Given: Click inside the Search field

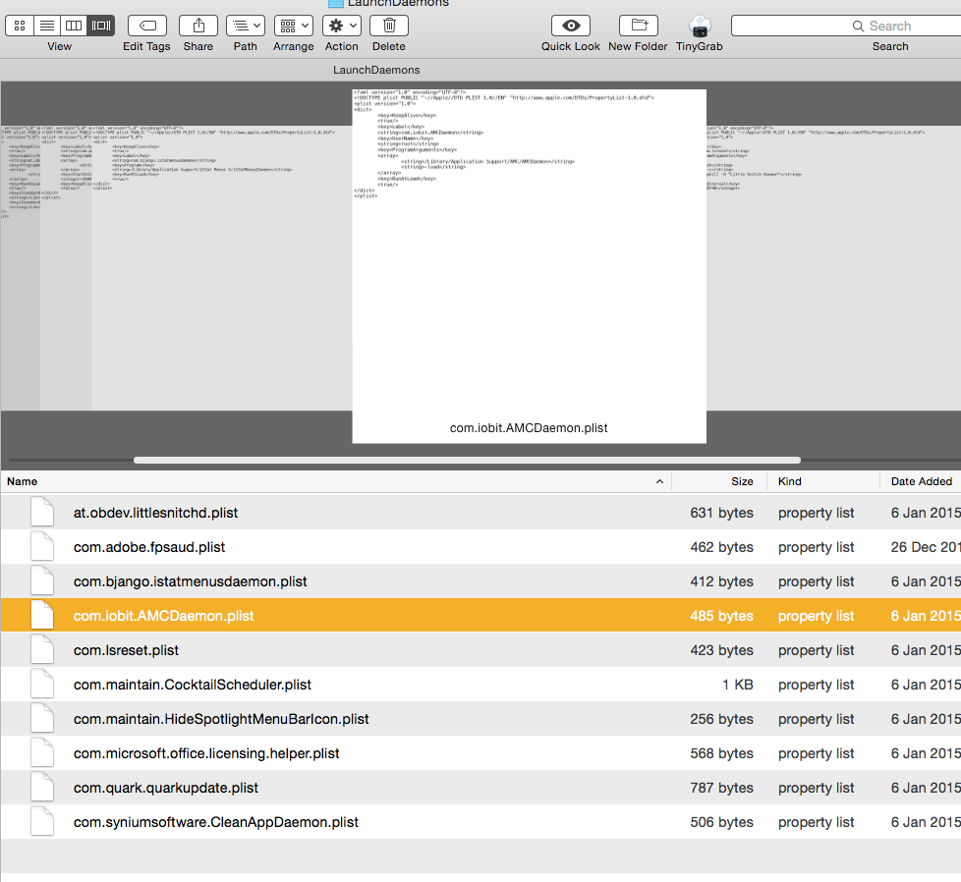Looking at the screenshot, I should 846,26.
